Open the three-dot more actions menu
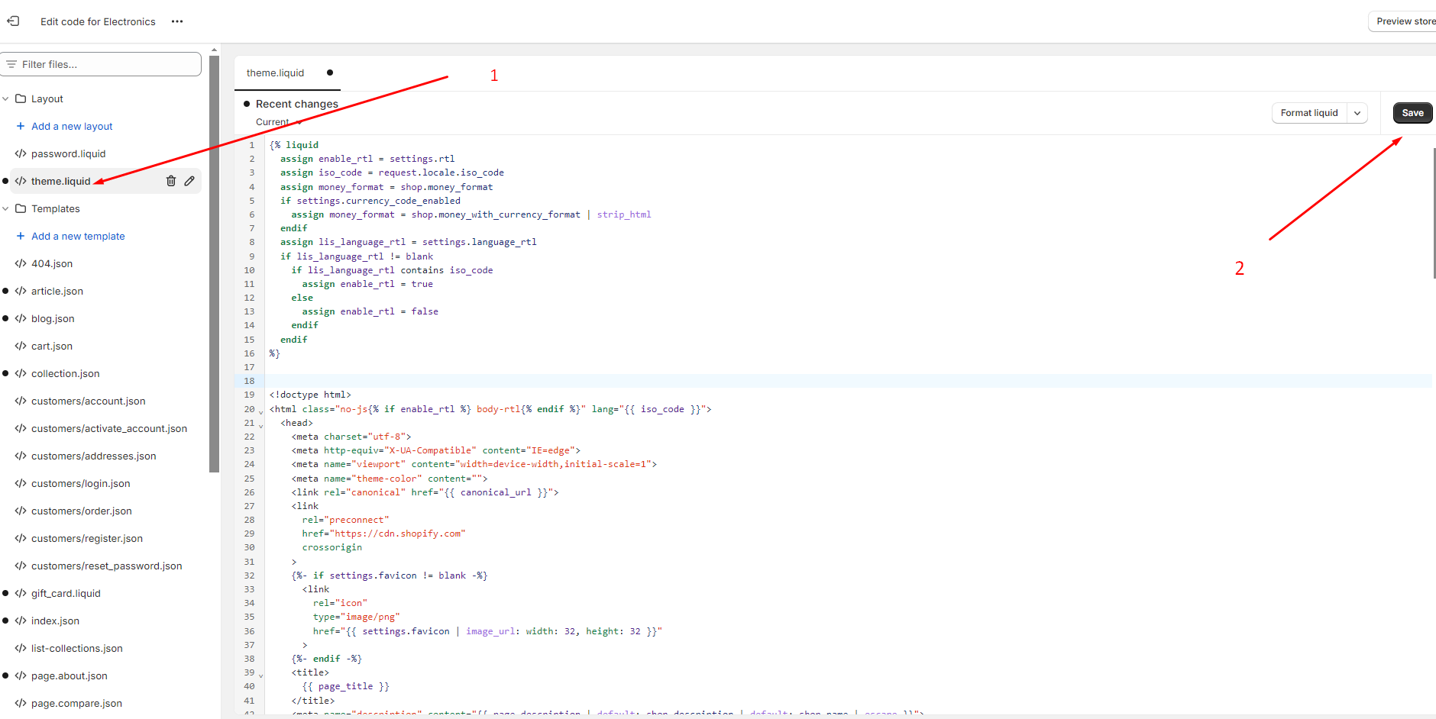 click(x=177, y=21)
